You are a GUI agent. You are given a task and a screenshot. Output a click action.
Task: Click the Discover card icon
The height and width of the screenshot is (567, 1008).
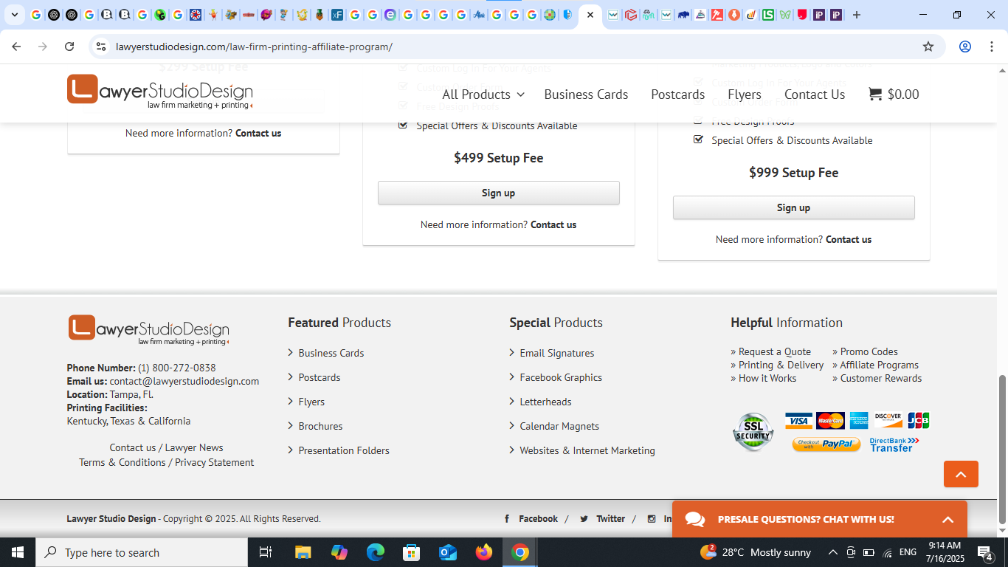[x=888, y=421]
